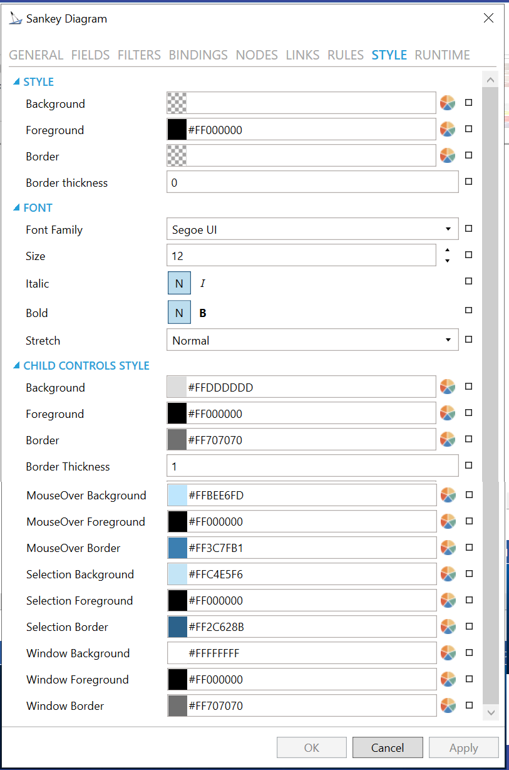Toggle the italic I font option

click(x=203, y=284)
